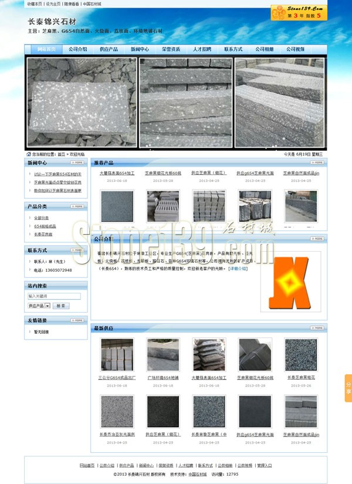
Task: Click 设为主页 link at top
Action: click(53, 4)
